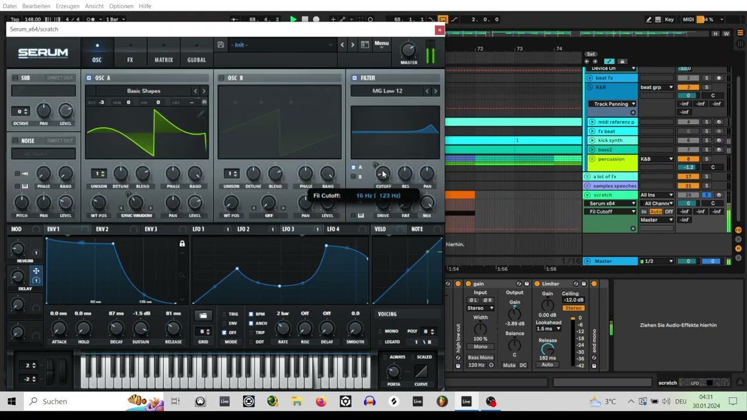This screenshot has width=747, height=420.
Task: Open the Track Panning automation dropdown
Action: click(x=612, y=104)
